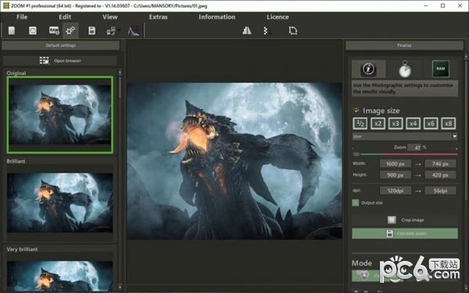Click the Zoom percentage slider track
Screen dimensions: 469x293
click(405, 154)
